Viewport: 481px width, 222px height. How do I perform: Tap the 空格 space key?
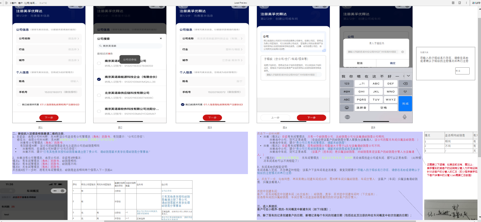pos(383,107)
